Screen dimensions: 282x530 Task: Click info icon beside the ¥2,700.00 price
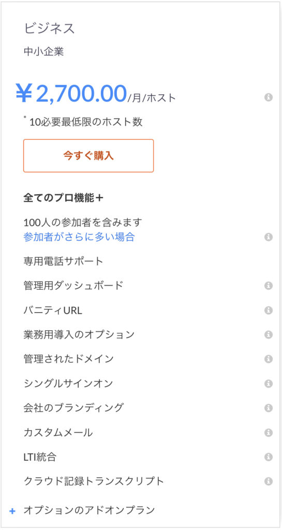point(269,97)
